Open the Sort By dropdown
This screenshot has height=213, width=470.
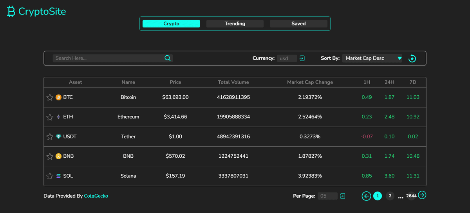click(372, 58)
